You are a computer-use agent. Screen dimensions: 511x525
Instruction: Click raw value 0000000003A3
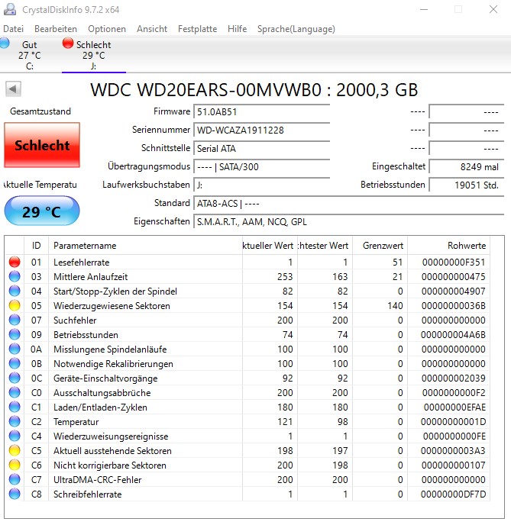click(453, 451)
